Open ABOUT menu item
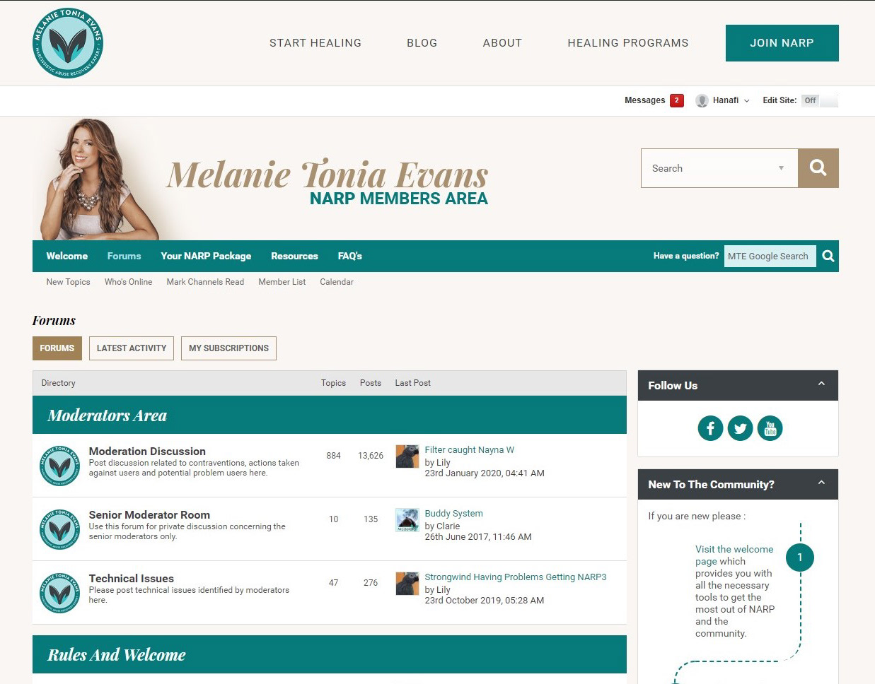The height and width of the screenshot is (684, 875). pyautogui.click(x=502, y=43)
